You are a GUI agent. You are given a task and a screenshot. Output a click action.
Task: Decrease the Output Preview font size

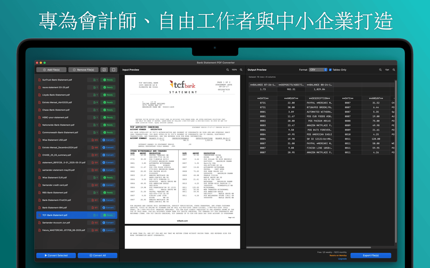pos(380,70)
